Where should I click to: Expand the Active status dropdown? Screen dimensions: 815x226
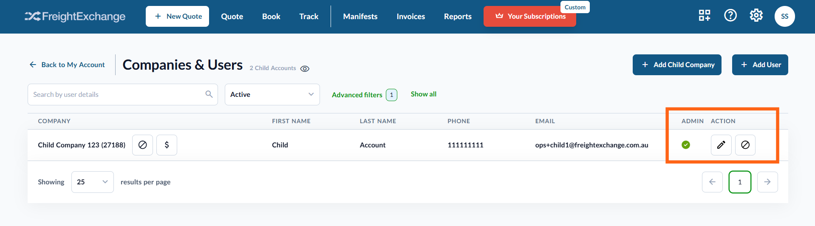[272, 94]
